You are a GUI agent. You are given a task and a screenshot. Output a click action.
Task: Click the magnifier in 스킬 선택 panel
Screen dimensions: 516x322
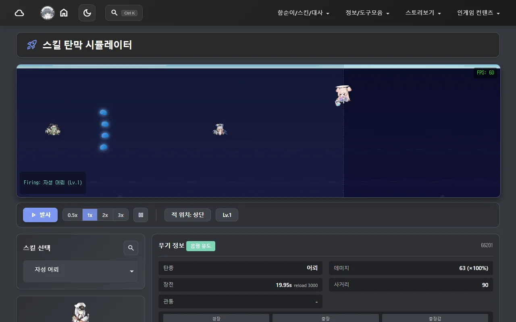click(131, 248)
